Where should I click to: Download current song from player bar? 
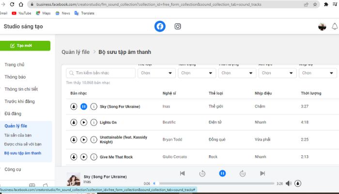[x=298, y=183]
